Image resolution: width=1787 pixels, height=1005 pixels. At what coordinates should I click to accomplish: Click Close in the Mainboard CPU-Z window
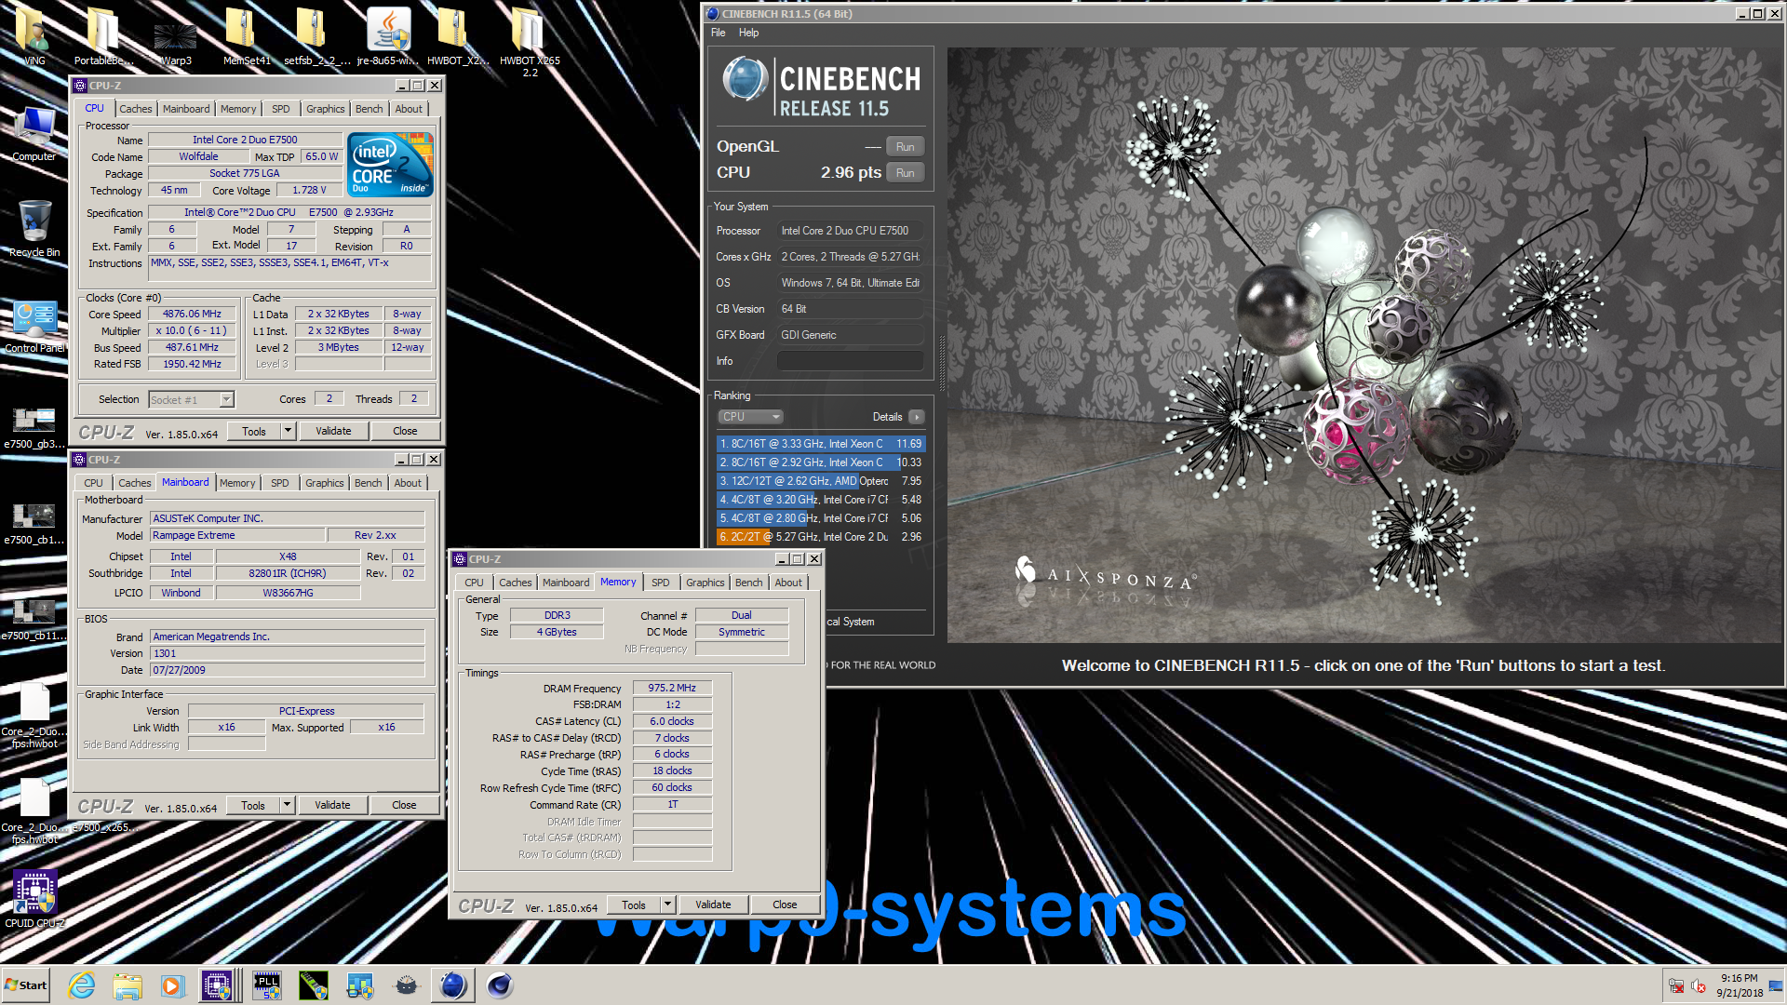click(404, 805)
